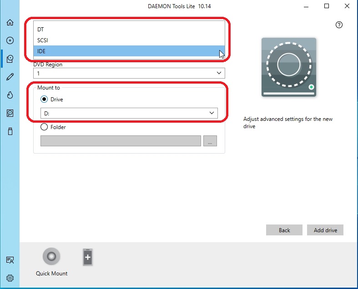
Task: Minimize the DAEMON Tools window
Action: pyautogui.click(x=306, y=6)
